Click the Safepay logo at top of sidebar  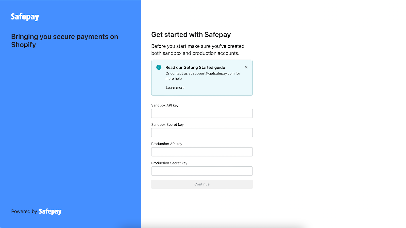point(25,17)
